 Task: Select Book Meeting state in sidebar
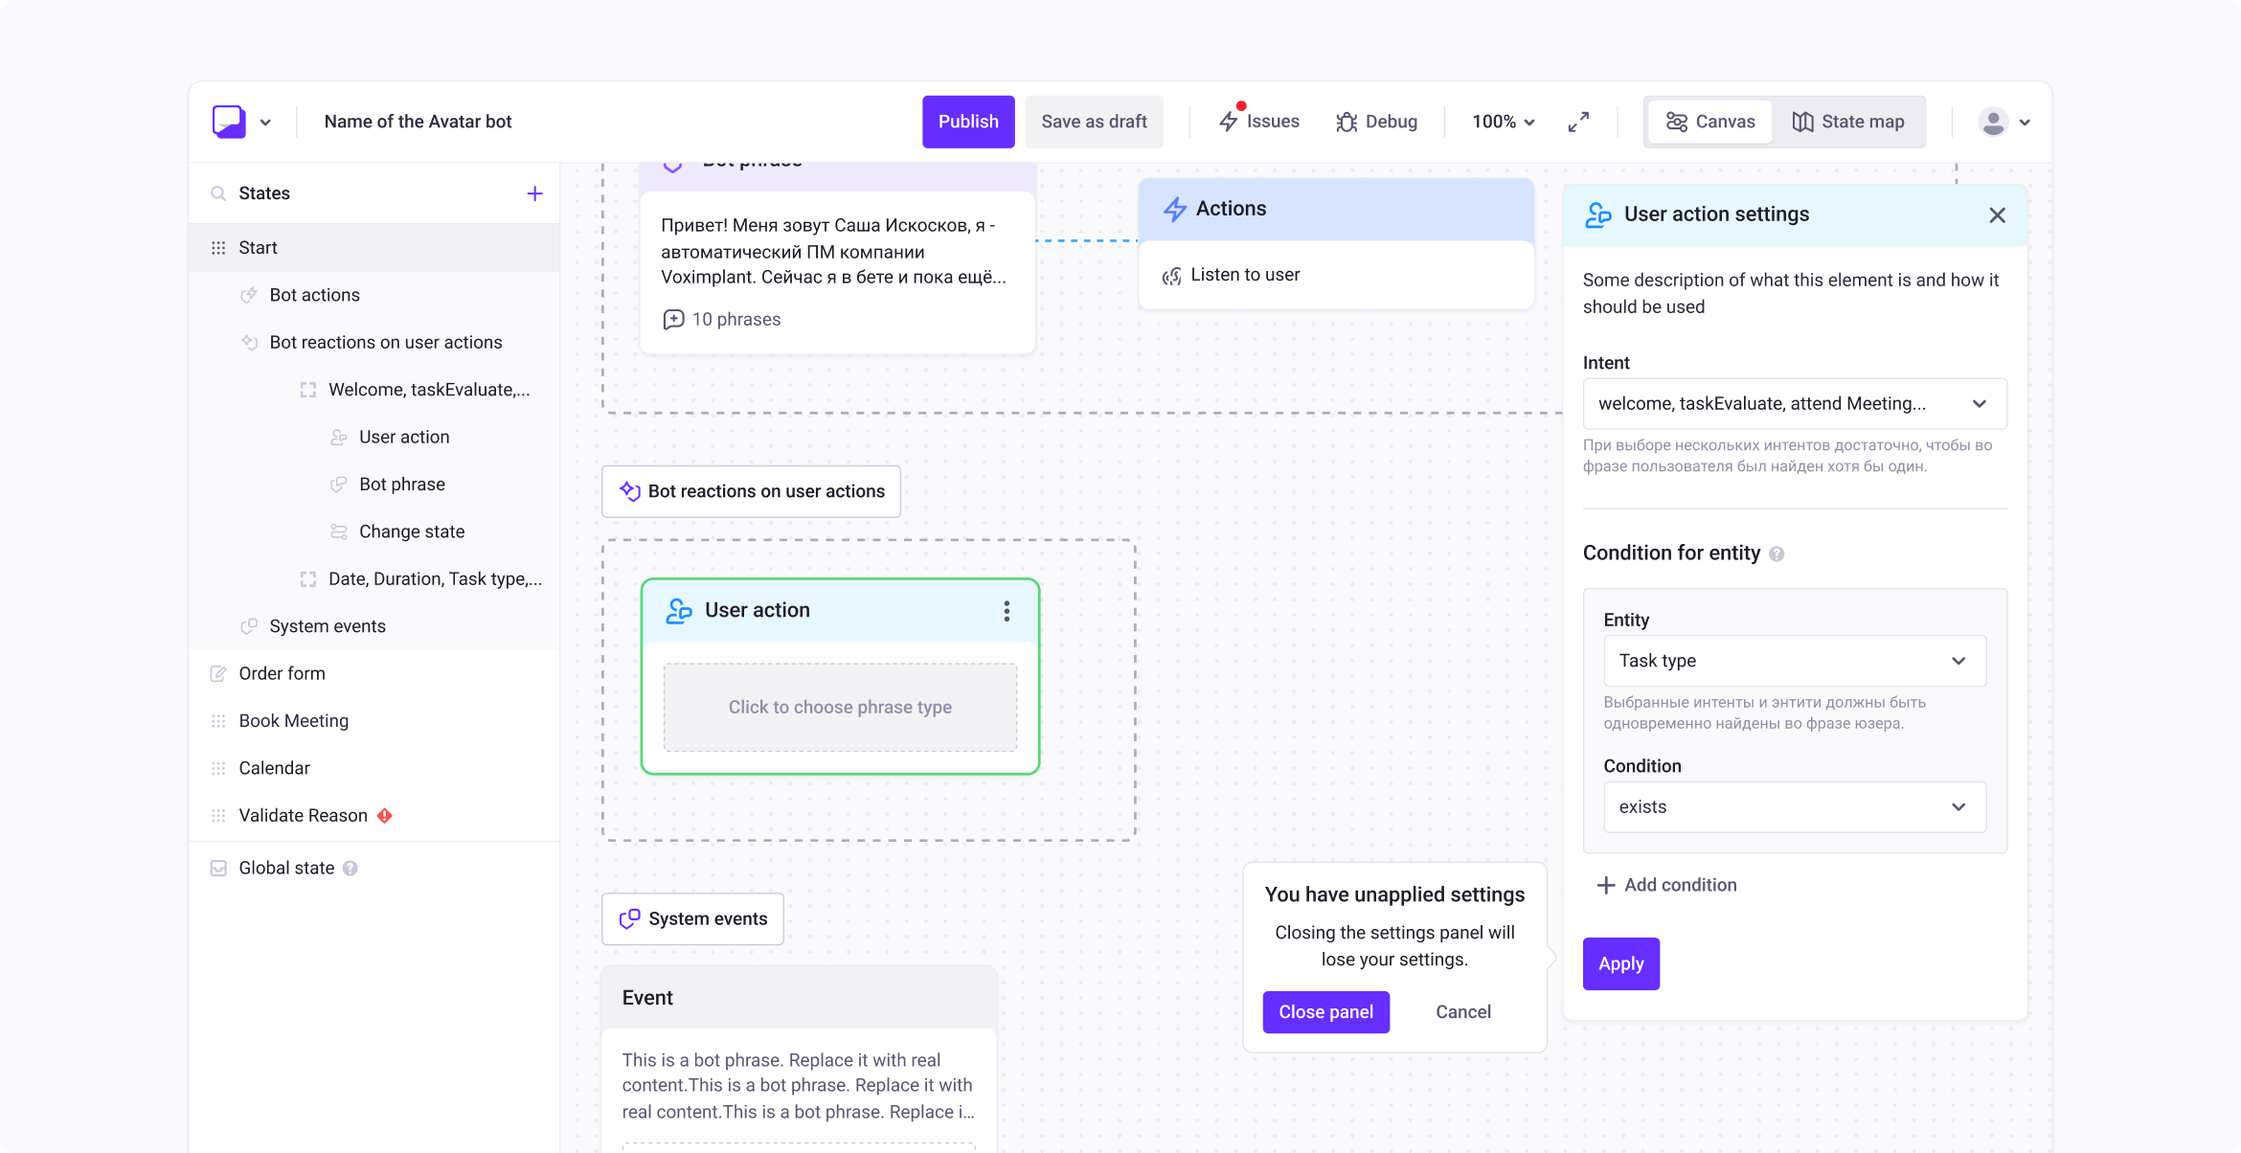point(294,721)
